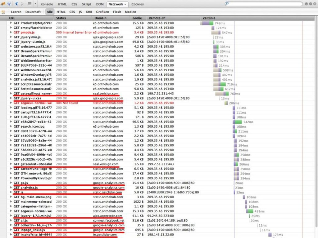Show only XHR requests
This screenshot has height=238, width=318.
point(89,12)
